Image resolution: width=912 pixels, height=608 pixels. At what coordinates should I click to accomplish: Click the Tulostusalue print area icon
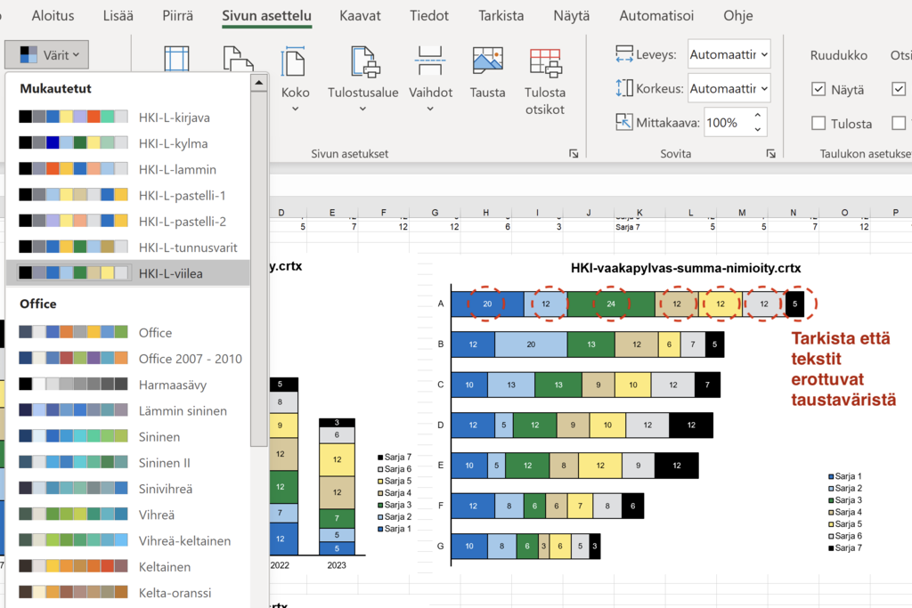[363, 63]
